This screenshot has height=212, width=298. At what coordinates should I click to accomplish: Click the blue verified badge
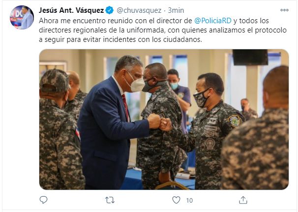(x=110, y=10)
